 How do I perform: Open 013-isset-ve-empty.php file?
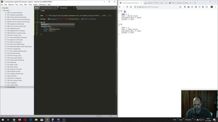[14, 42]
